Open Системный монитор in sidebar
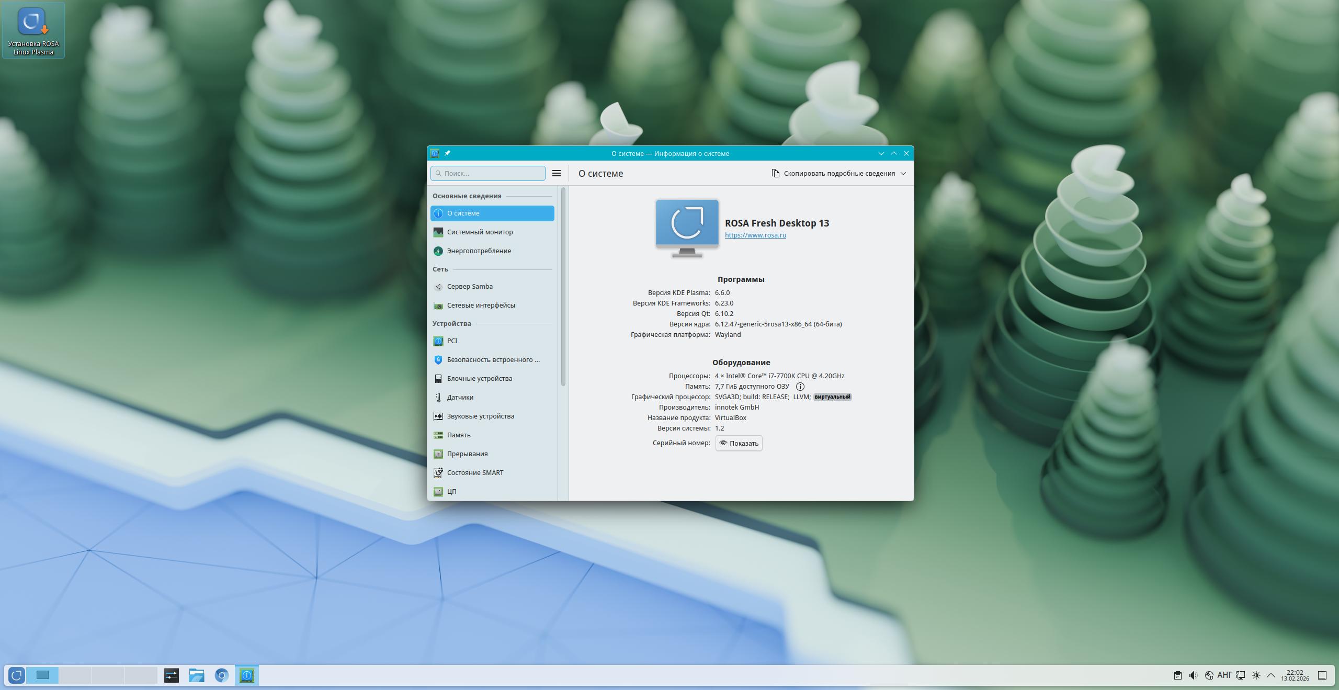The width and height of the screenshot is (1339, 690). (480, 232)
